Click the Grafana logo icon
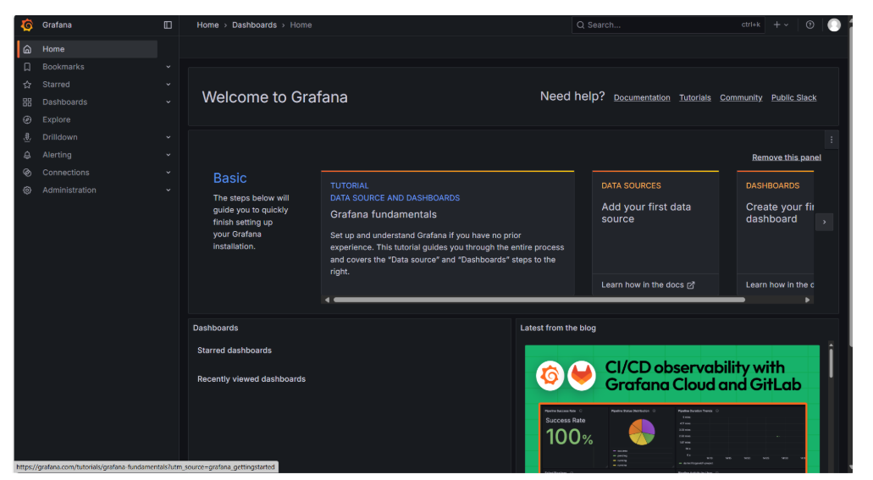Screen dimensions: 873x480 tap(27, 25)
